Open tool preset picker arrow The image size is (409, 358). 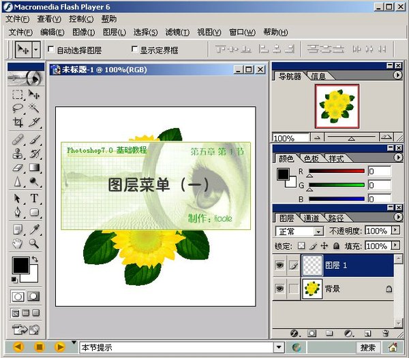[36, 50]
